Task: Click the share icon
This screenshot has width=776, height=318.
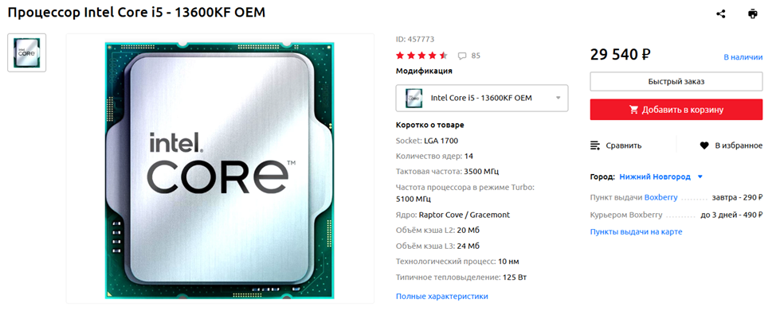Action: coord(720,14)
